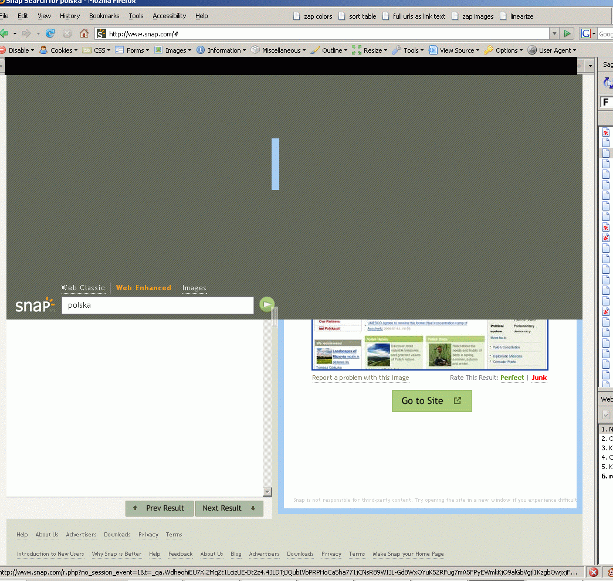Screen dimensions: 613x581
Task: Rate this result as Perfect
Action: pyautogui.click(x=512, y=378)
